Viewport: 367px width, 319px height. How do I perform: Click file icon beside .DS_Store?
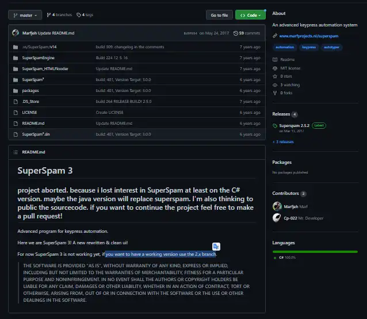[16, 102]
